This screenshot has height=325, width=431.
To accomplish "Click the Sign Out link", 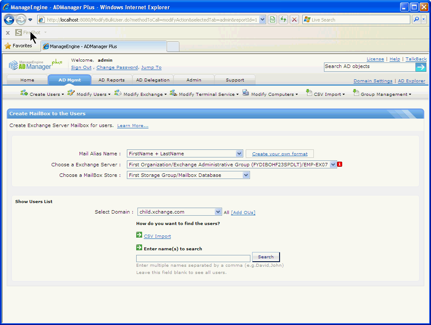I will tap(81, 68).
